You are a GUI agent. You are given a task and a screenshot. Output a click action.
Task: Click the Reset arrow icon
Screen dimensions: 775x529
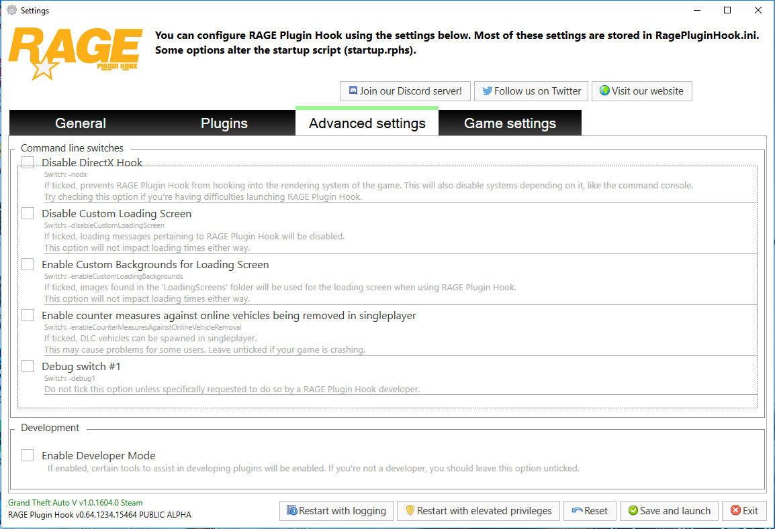[577, 511]
